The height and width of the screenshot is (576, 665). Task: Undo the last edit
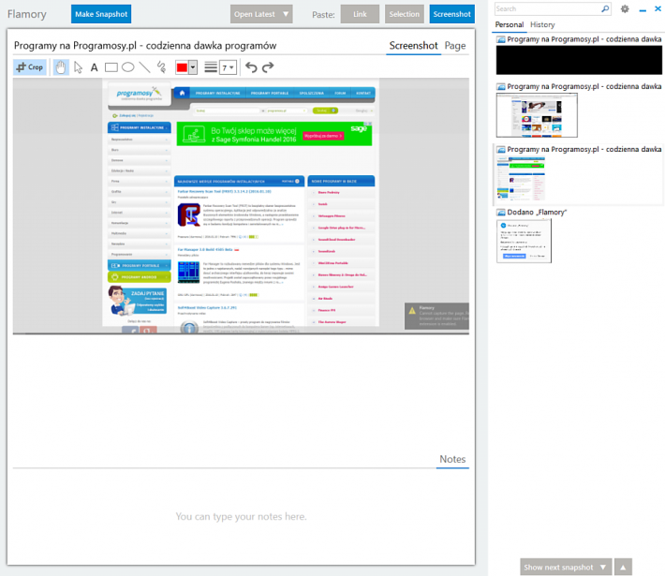coord(251,67)
